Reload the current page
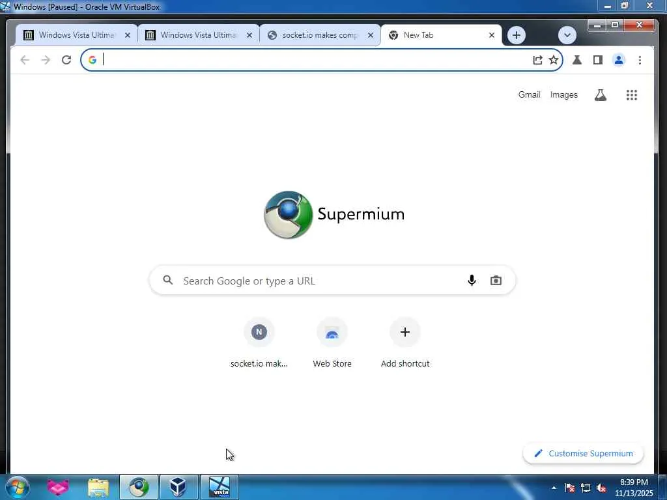 [x=66, y=60]
